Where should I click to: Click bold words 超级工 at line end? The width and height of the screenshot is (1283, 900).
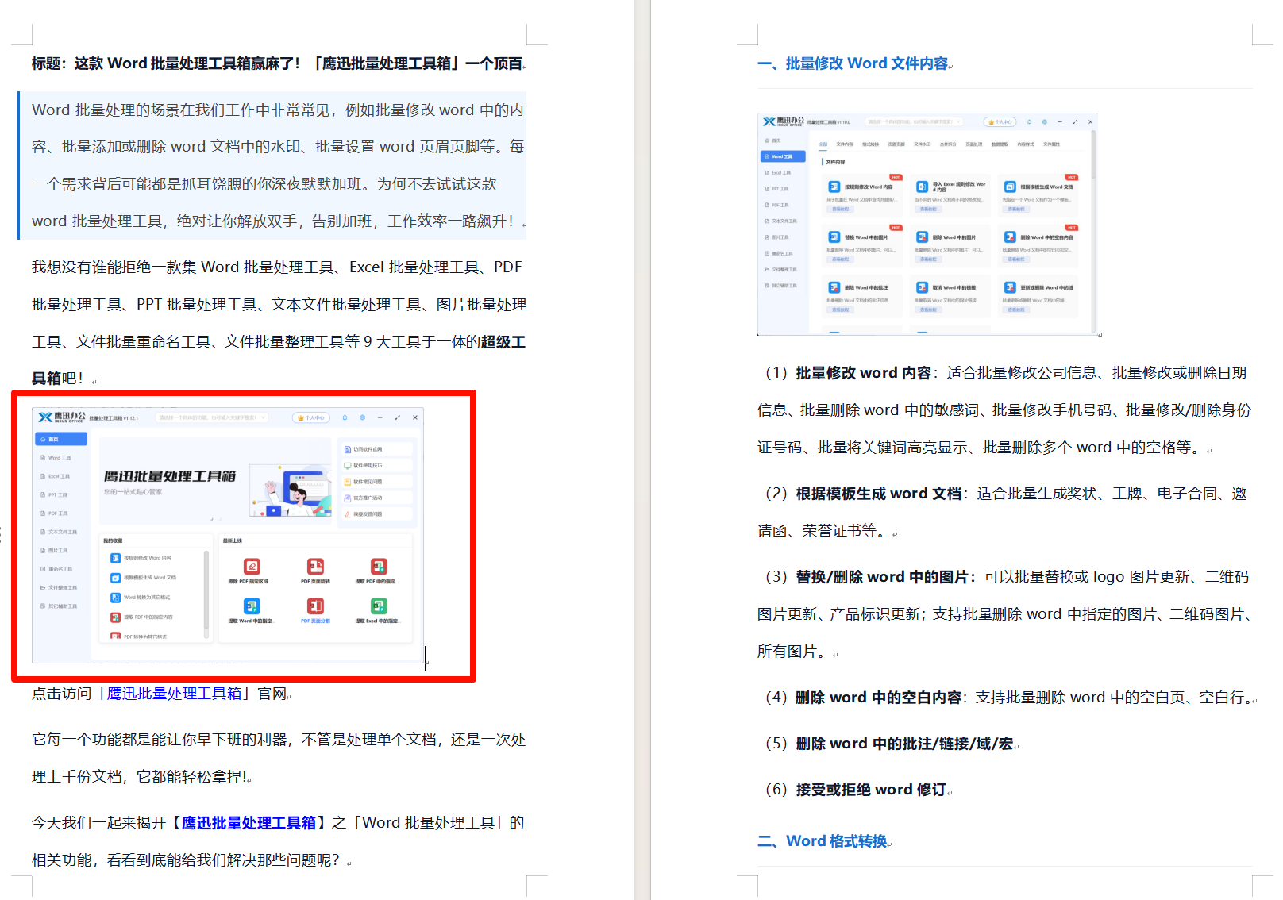point(503,342)
